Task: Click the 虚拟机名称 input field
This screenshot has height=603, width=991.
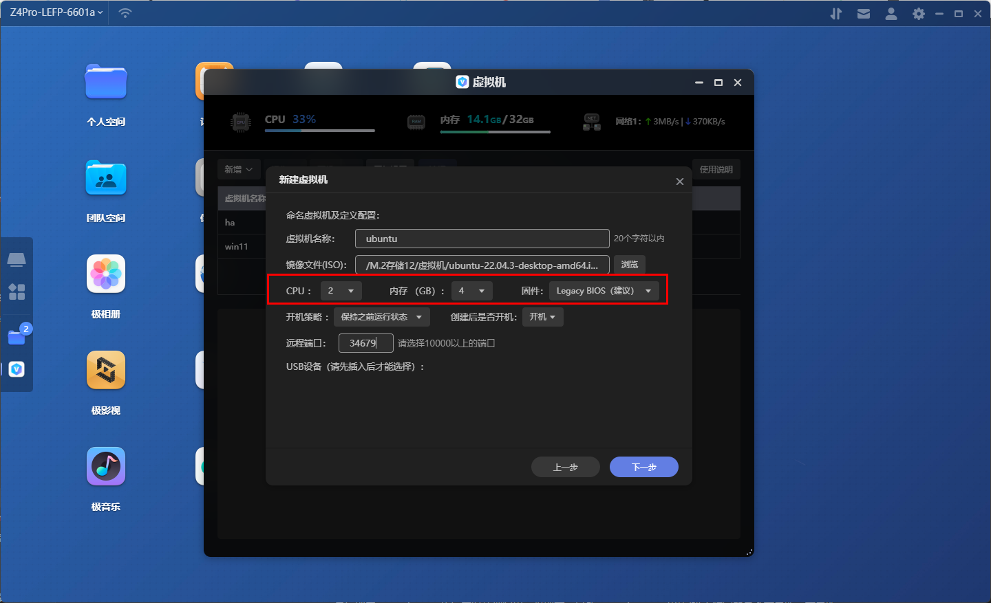Action: point(482,239)
